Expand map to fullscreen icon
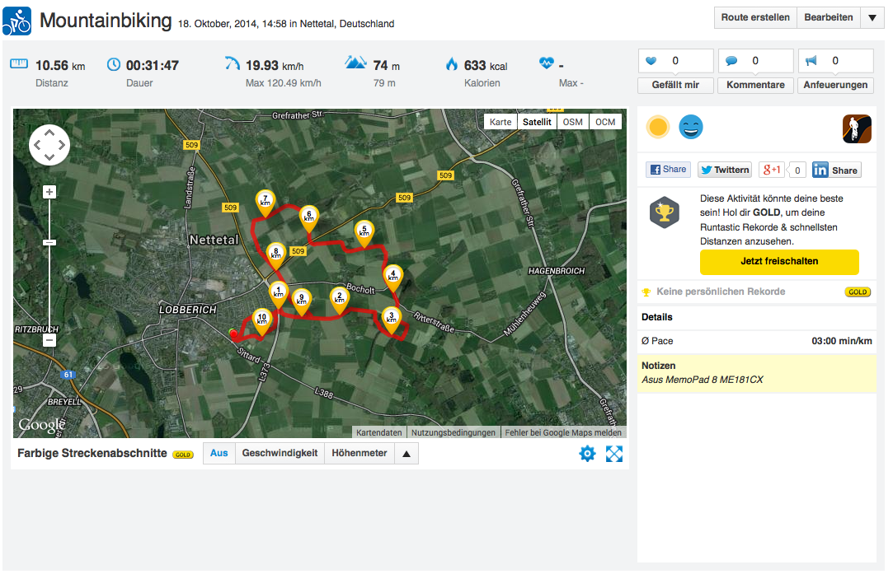Viewport: 893px width, 574px height. tap(614, 454)
